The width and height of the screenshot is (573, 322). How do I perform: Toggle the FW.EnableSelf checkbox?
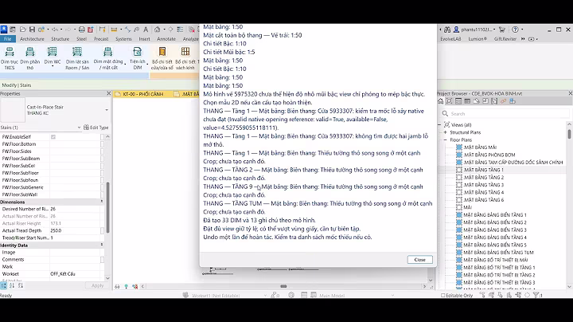tap(53, 137)
